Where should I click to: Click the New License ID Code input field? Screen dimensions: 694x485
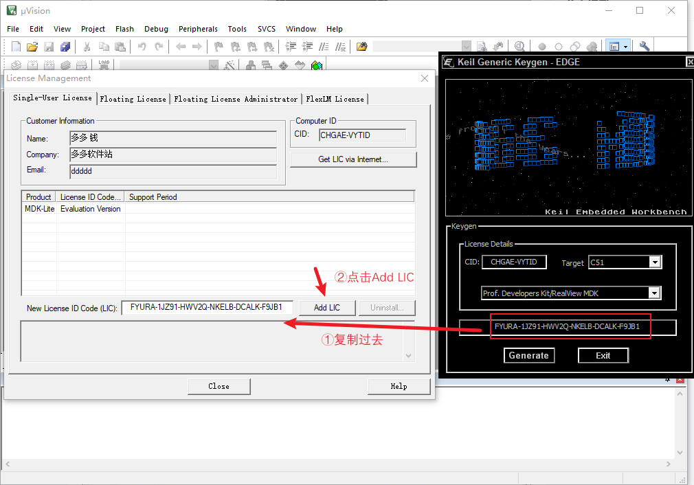pyautogui.click(x=207, y=307)
